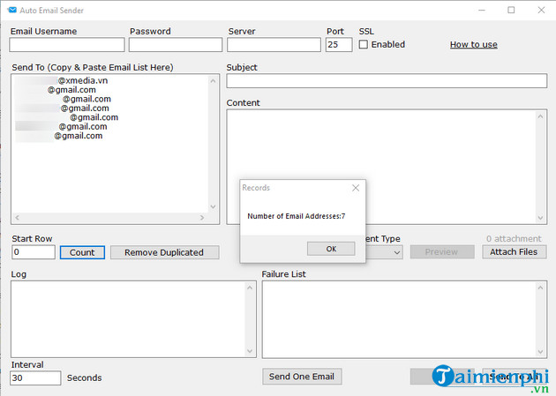Click Send To list scroll left arrow
This screenshot has width=556, height=396.
click(x=18, y=218)
